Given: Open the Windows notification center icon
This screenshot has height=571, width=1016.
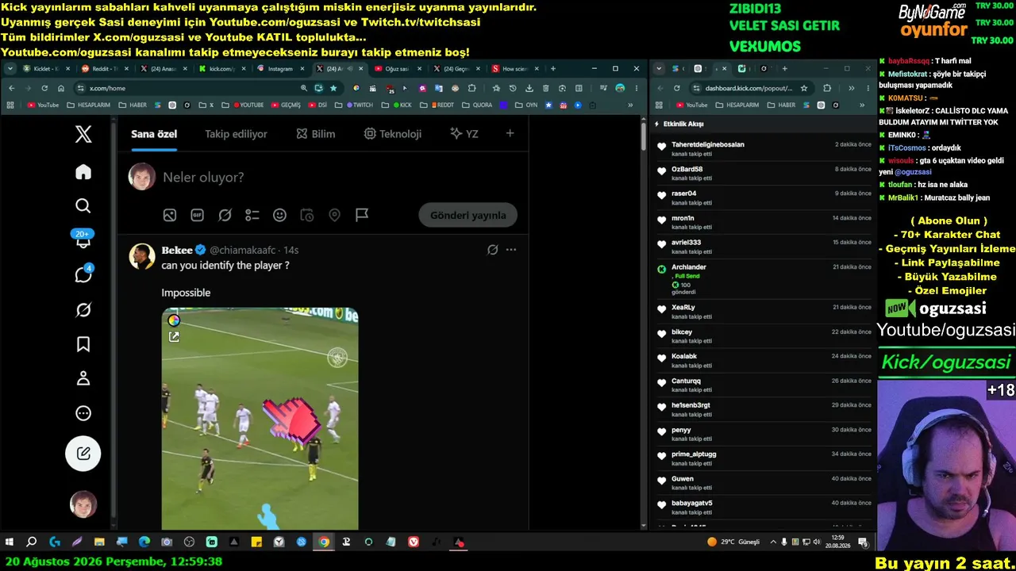Looking at the screenshot, I should point(863,542).
